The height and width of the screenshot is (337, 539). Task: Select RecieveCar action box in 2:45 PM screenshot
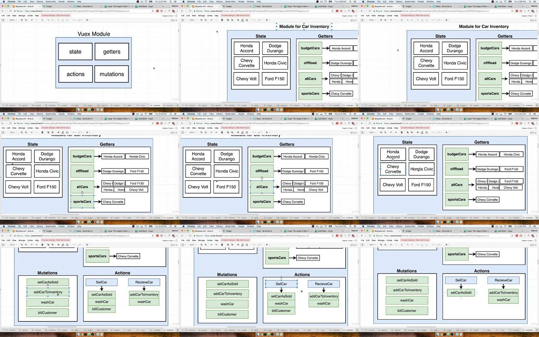(x=504, y=280)
